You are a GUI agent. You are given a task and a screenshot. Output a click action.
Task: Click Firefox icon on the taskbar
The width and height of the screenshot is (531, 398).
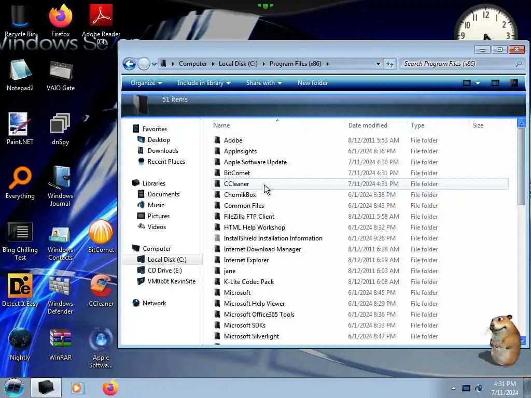(110, 388)
